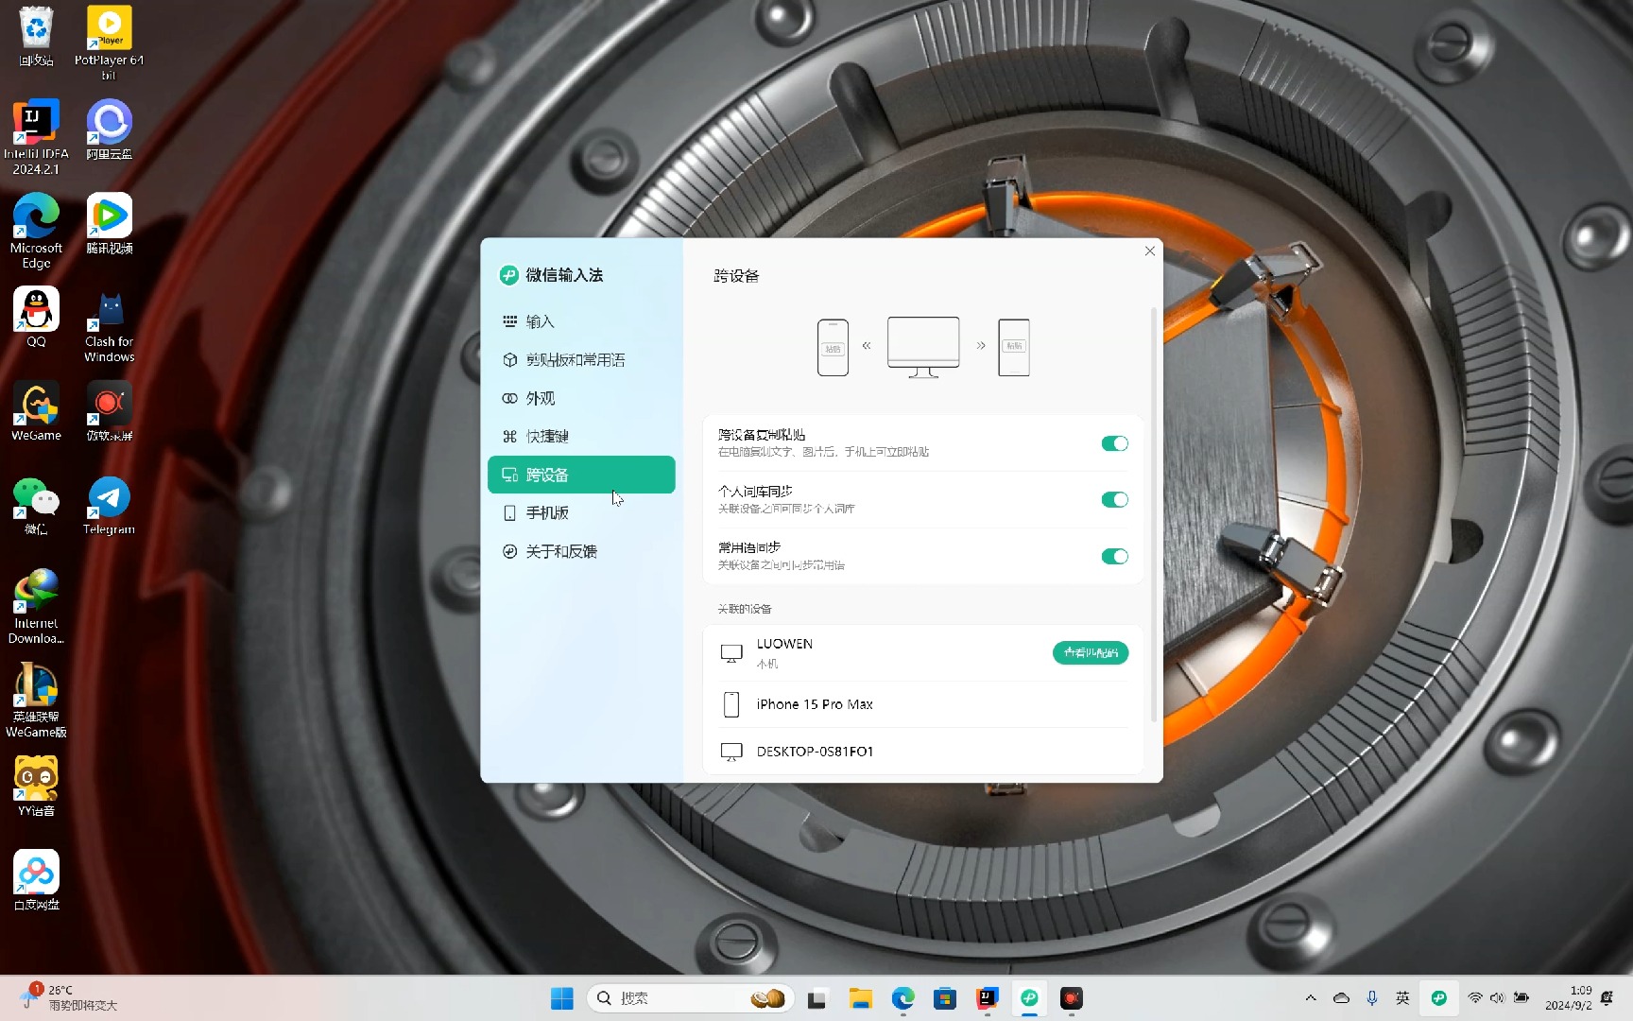
Task: Open Telegram desktop icon
Action: (x=109, y=505)
